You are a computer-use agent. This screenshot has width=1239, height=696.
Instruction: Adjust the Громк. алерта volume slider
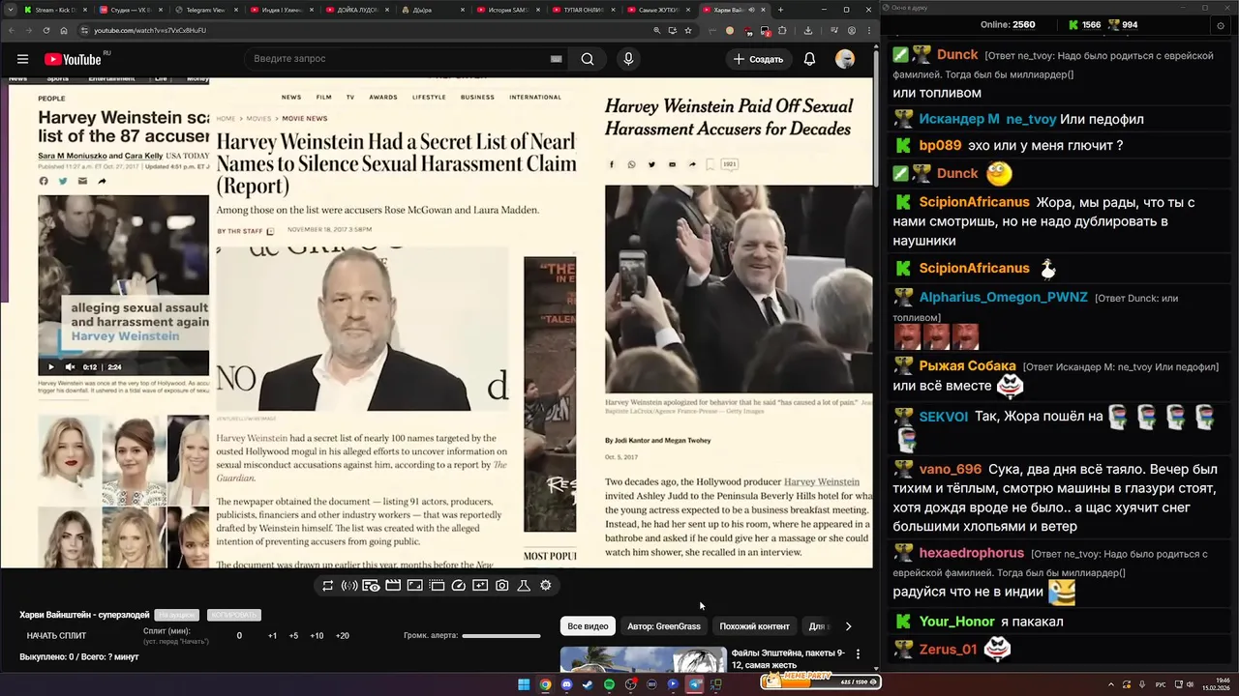pos(501,636)
